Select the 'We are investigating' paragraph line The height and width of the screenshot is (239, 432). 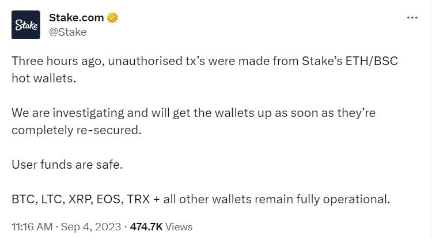[194, 113]
